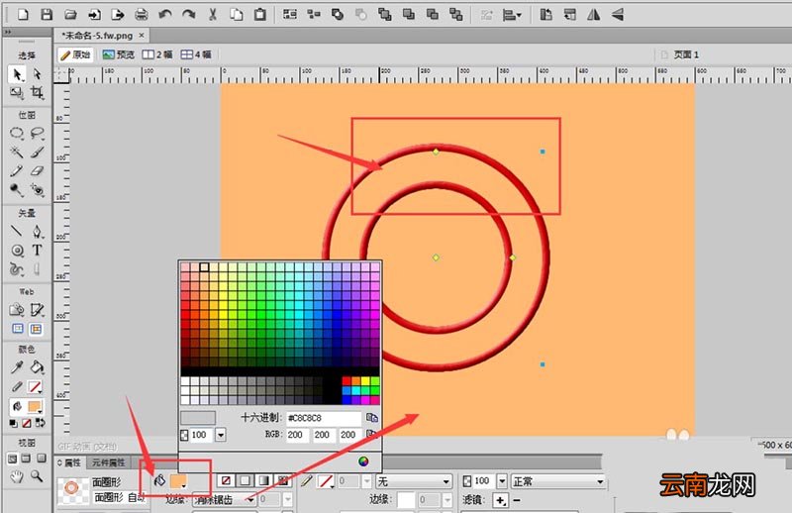Select the Hand pan tool
This screenshot has height=513, width=792.
coord(17,476)
